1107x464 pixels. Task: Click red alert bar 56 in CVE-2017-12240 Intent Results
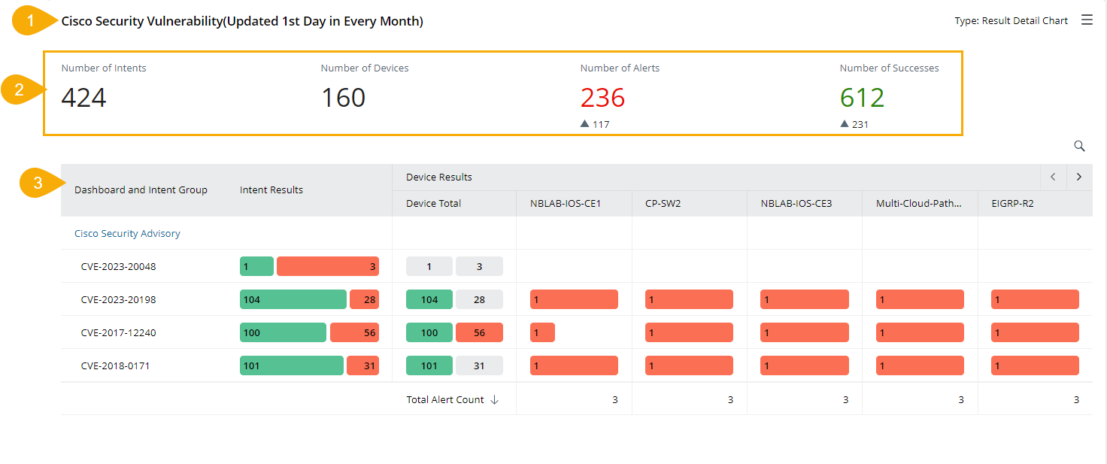[354, 332]
